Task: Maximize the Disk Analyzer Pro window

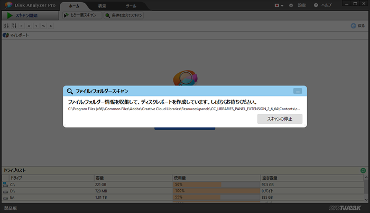Action: tap(355, 4)
